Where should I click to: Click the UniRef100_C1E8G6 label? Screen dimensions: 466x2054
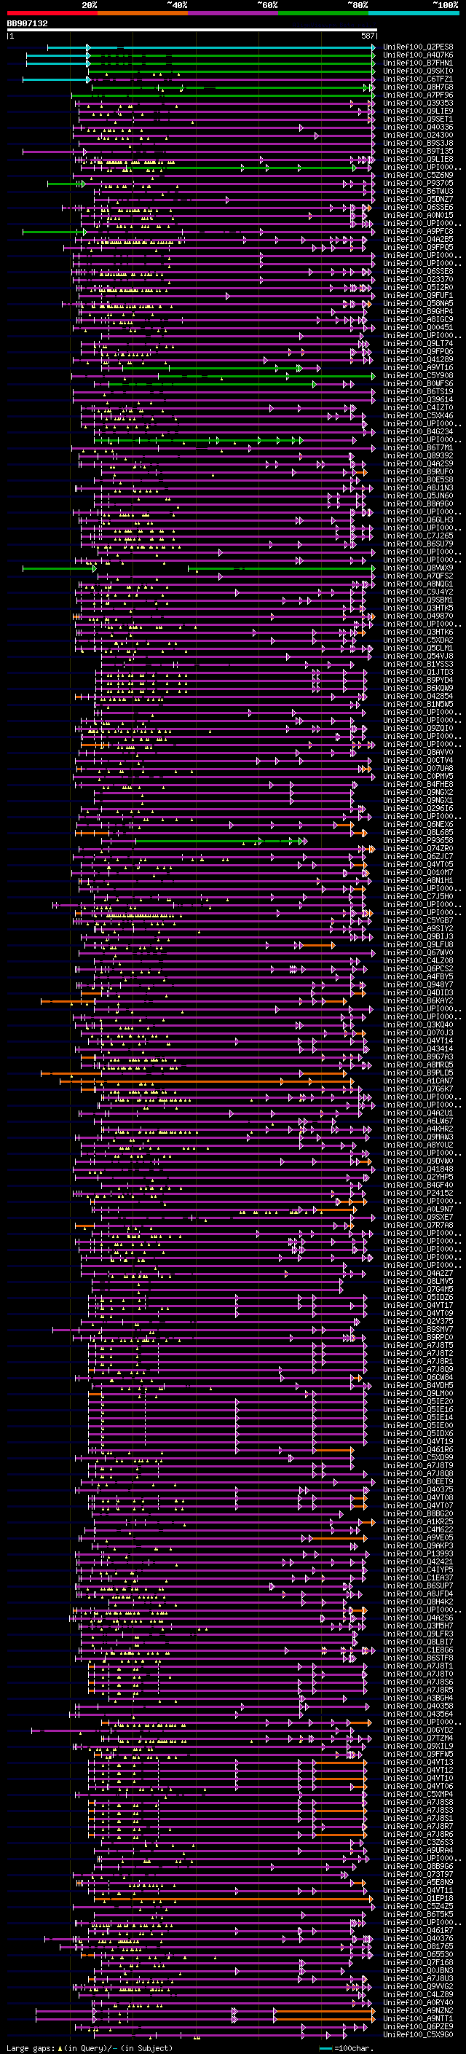[417, 1650]
